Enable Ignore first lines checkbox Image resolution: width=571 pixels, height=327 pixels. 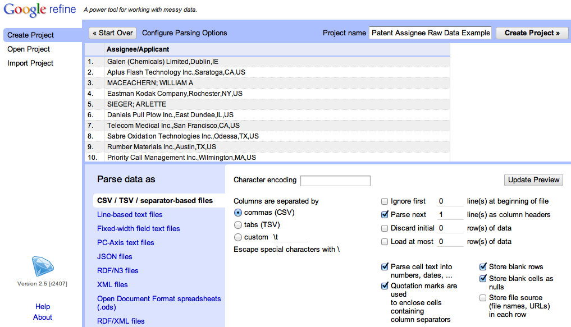385,201
